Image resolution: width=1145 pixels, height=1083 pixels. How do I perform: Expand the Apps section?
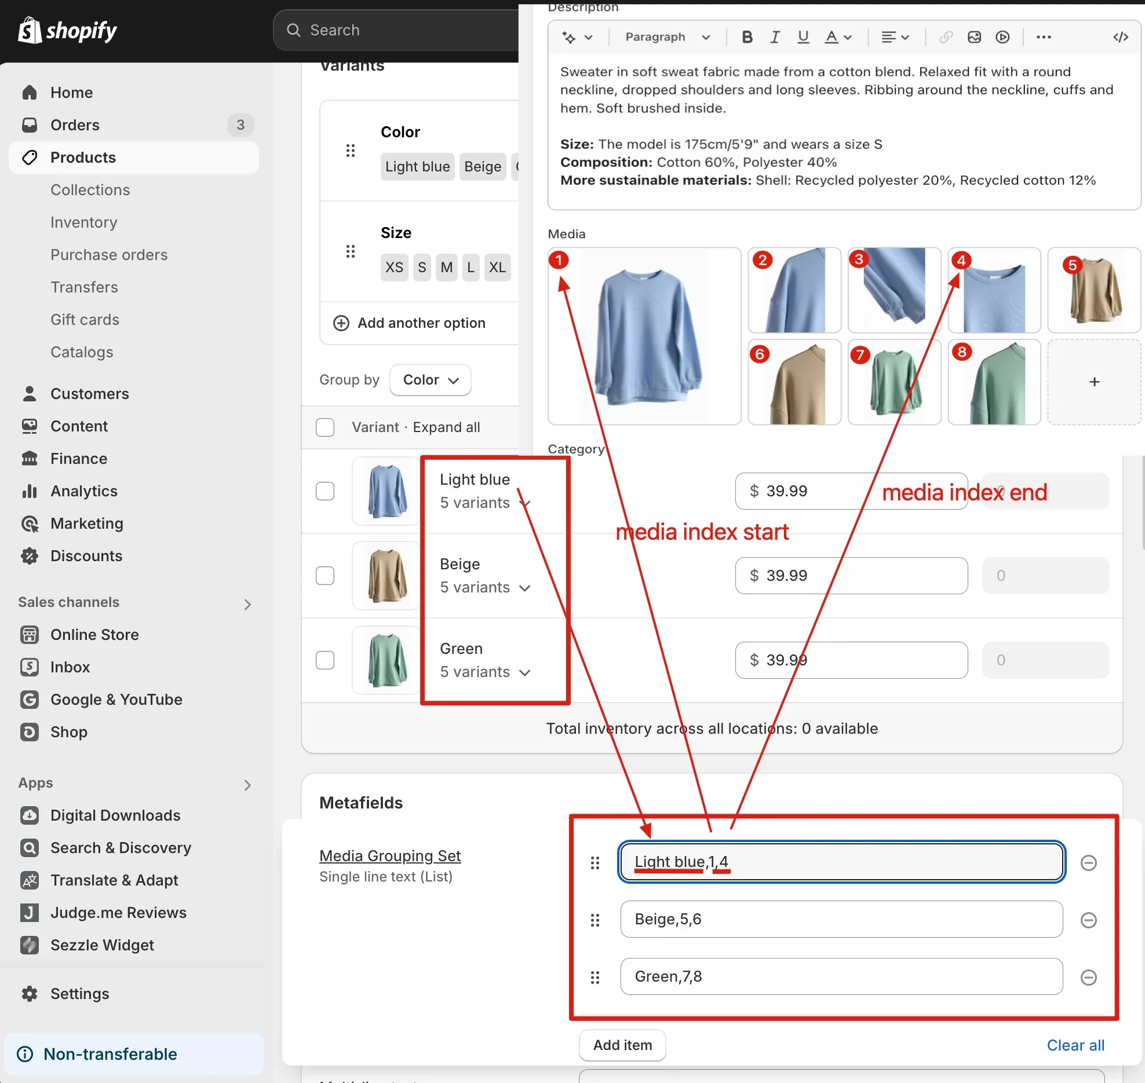click(247, 785)
